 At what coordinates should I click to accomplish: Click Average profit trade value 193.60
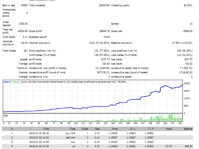click(x=106, y=64)
